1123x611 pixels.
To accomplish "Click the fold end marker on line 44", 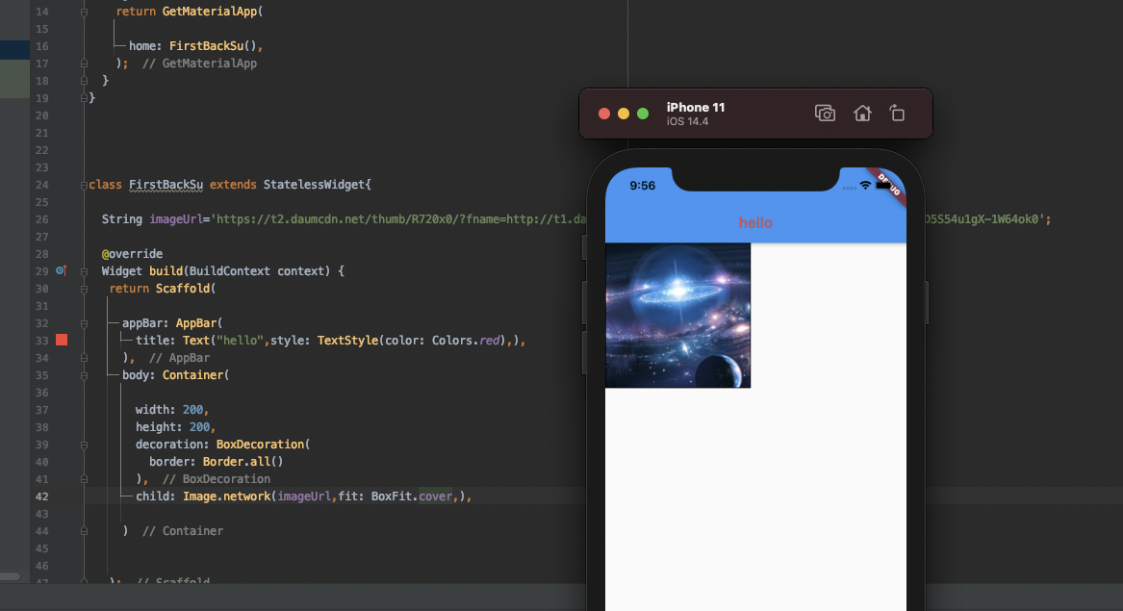I will [x=84, y=531].
